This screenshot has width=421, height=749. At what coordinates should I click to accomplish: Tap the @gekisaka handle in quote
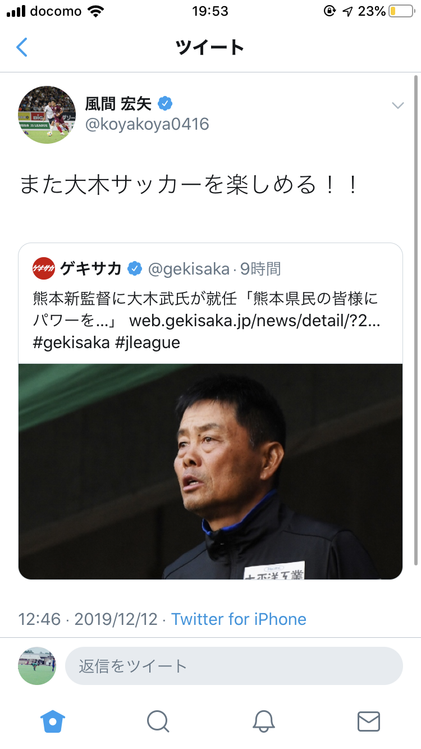pyautogui.click(x=189, y=270)
